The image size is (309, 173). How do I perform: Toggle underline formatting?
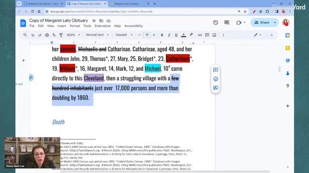point(176,35)
